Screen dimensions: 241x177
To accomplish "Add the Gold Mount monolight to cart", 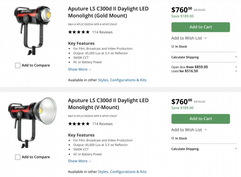I will (x=201, y=27).
